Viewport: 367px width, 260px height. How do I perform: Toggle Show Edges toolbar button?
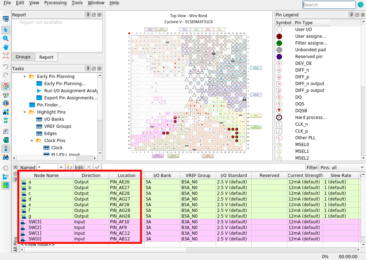pyautogui.click(x=6, y=103)
